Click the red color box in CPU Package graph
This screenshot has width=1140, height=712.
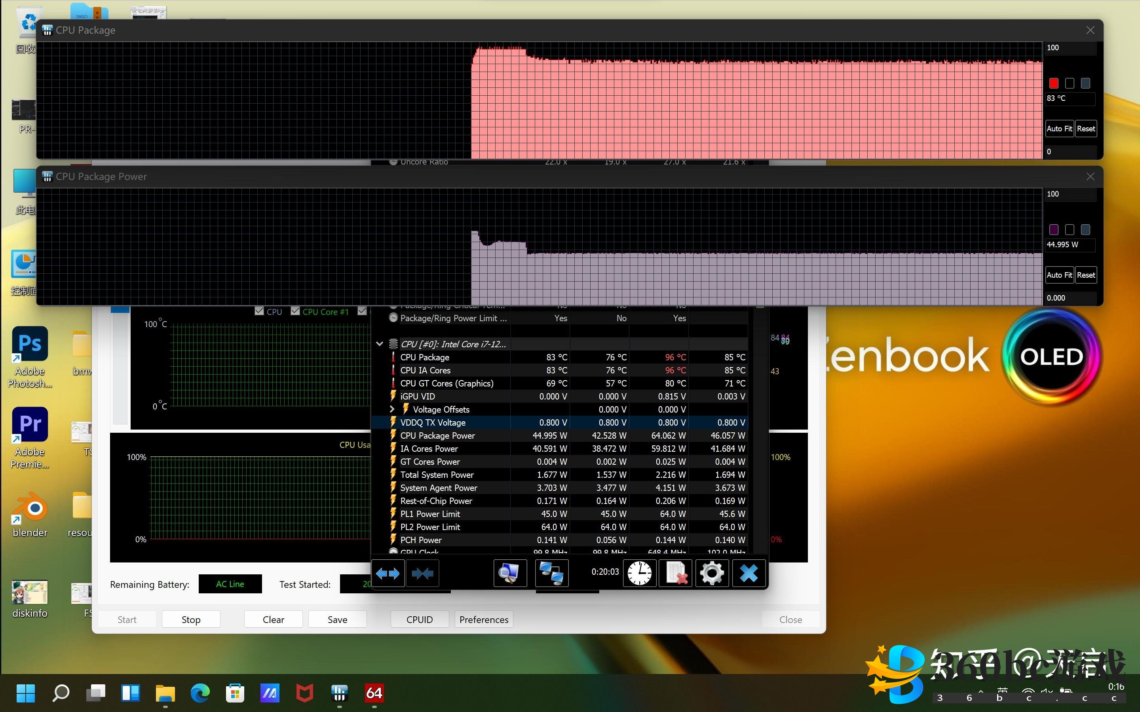[x=1054, y=83]
